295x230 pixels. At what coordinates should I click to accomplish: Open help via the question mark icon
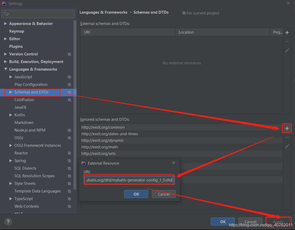click(x=8, y=222)
